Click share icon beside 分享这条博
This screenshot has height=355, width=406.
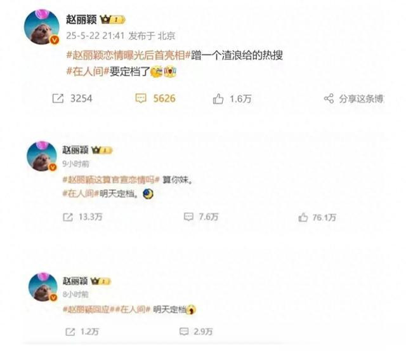pos(329,98)
